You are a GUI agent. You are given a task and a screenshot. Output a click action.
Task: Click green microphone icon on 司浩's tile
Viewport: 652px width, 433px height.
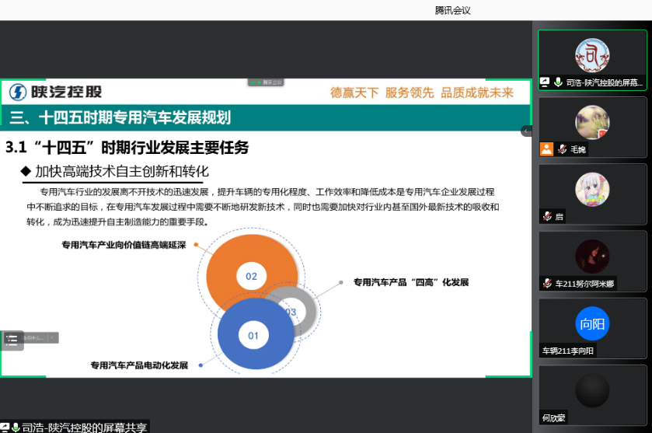point(558,82)
